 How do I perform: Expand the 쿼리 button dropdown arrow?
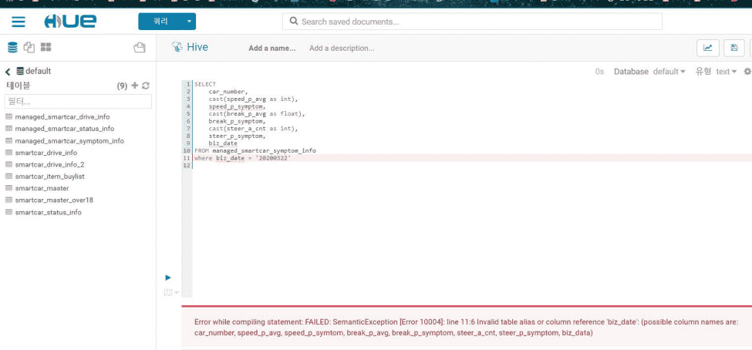[x=189, y=22]
